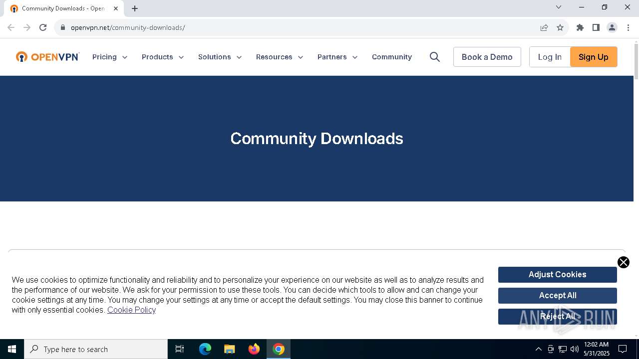Click the browser forward arrow
639x359 pixels.
27,27
